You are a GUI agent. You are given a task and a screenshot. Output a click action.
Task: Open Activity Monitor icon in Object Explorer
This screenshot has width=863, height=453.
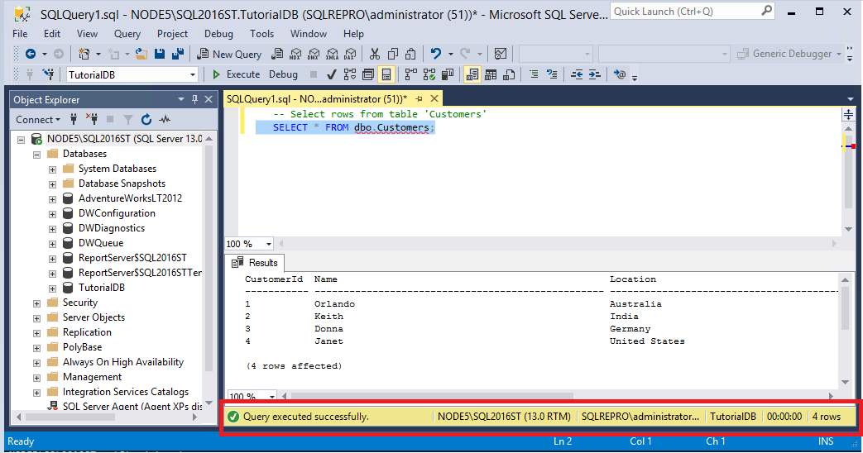coord(165,120)
